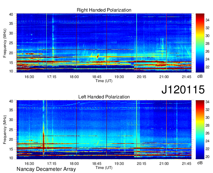Image resolution: width=213 pixels, height=173 pixels.
Task: Click the "20" frequency tick of Right Handed plot
Action: [11, 53]
